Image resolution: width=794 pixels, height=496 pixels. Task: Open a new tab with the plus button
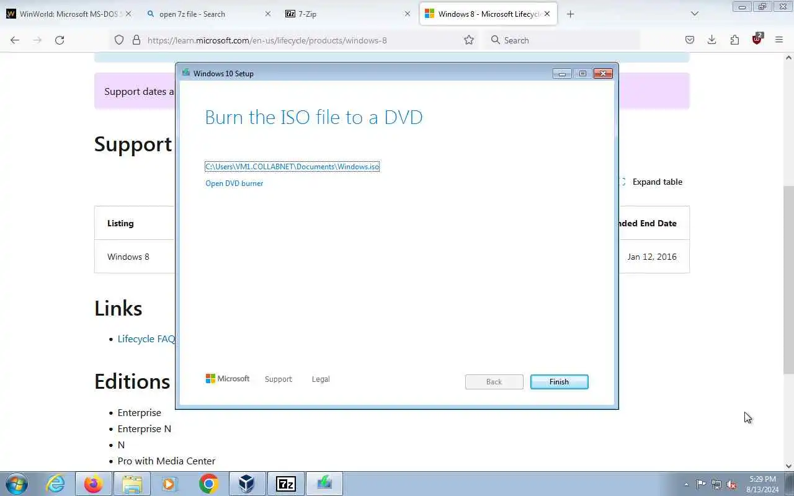[570, 14]
